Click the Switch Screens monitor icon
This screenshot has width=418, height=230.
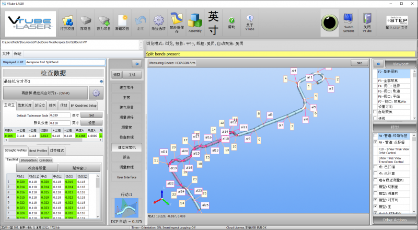349,19
